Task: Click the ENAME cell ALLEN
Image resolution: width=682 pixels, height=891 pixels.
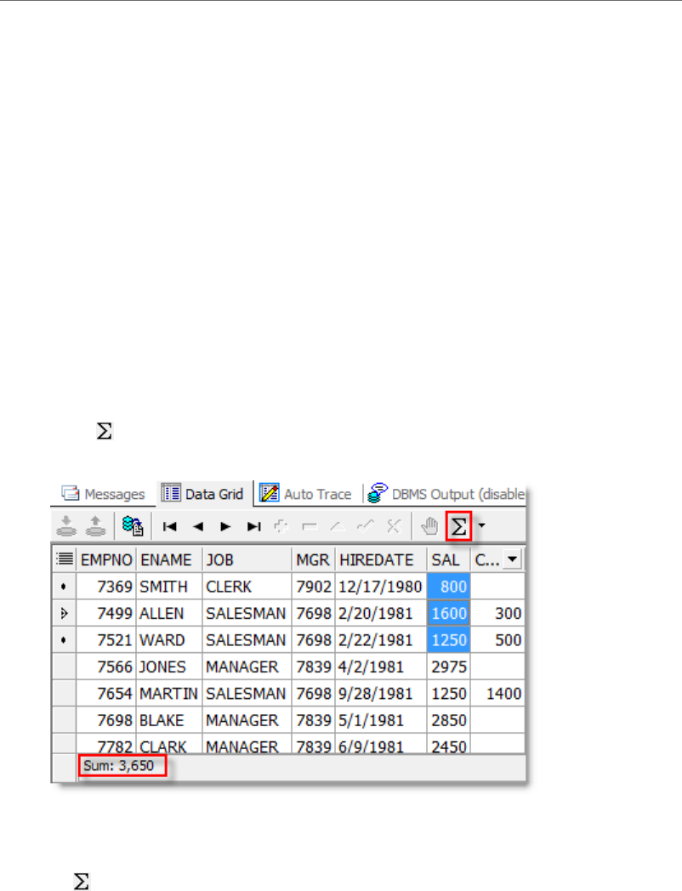Action: (x=168, y=613)
